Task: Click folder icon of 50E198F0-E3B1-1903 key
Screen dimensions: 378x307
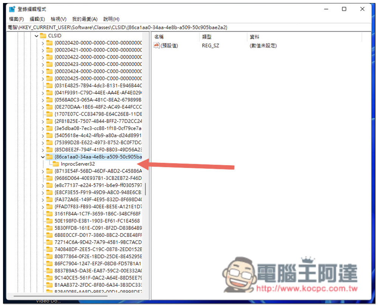Action: point(50,221)
